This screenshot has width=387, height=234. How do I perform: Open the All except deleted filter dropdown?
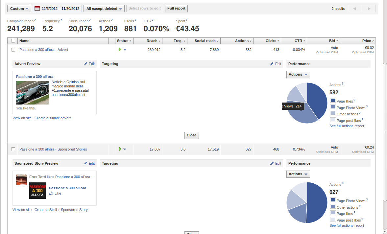tap(104, 9)
